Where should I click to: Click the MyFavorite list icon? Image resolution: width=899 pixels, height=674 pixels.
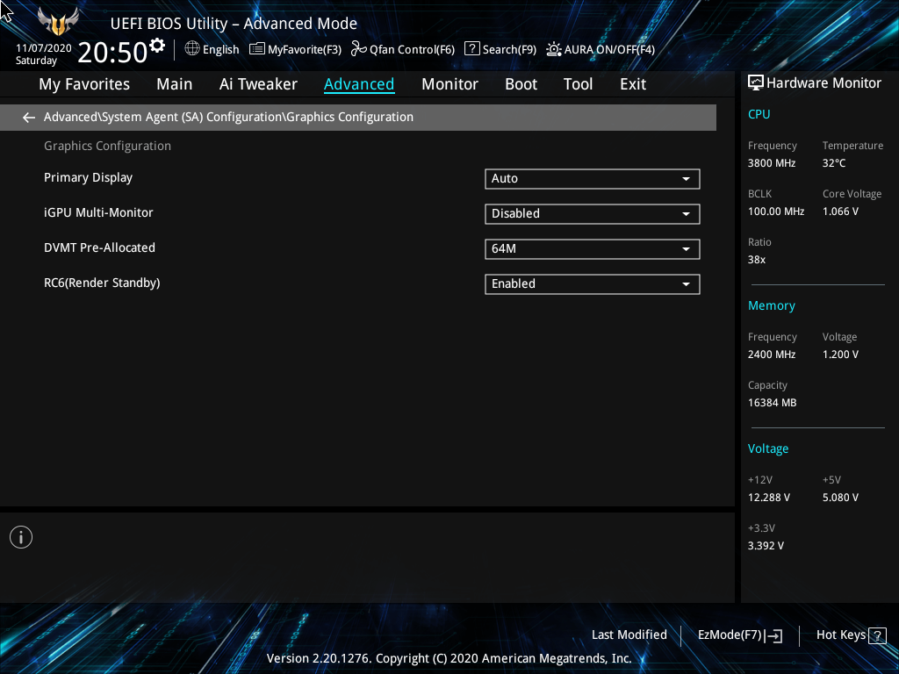[257, 49]
